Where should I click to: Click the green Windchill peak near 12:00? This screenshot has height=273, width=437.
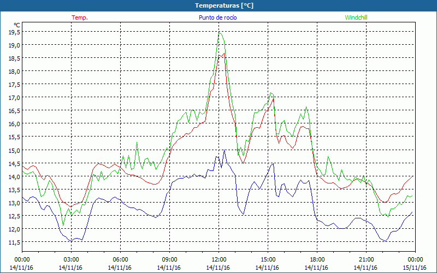(x=220, y=33)
